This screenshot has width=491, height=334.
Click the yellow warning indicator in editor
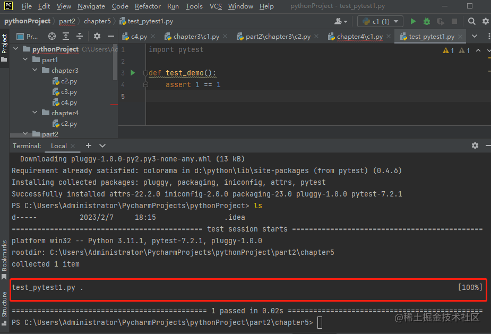[449, 50]
